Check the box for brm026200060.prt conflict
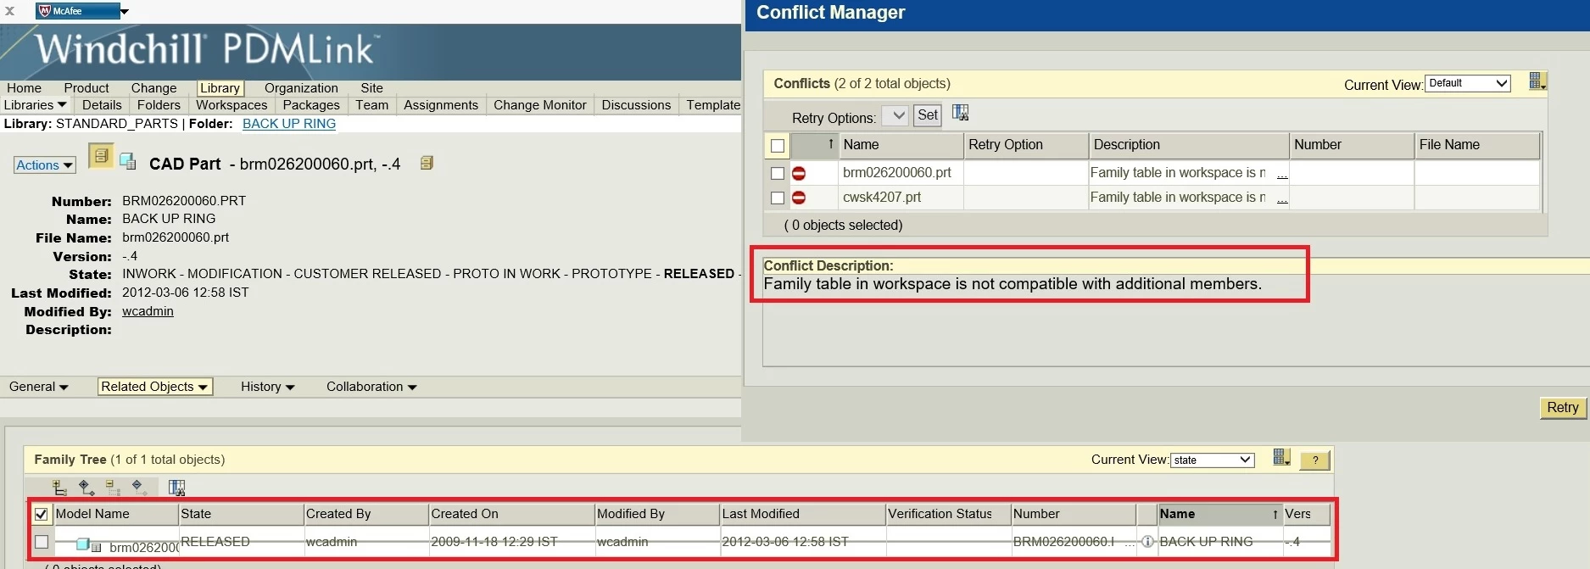 (x=778, y=173)
